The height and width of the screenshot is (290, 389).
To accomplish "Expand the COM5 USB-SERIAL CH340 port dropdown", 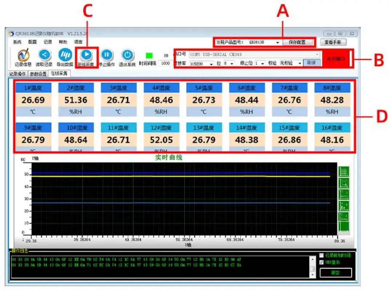I will tap(317, 54).
